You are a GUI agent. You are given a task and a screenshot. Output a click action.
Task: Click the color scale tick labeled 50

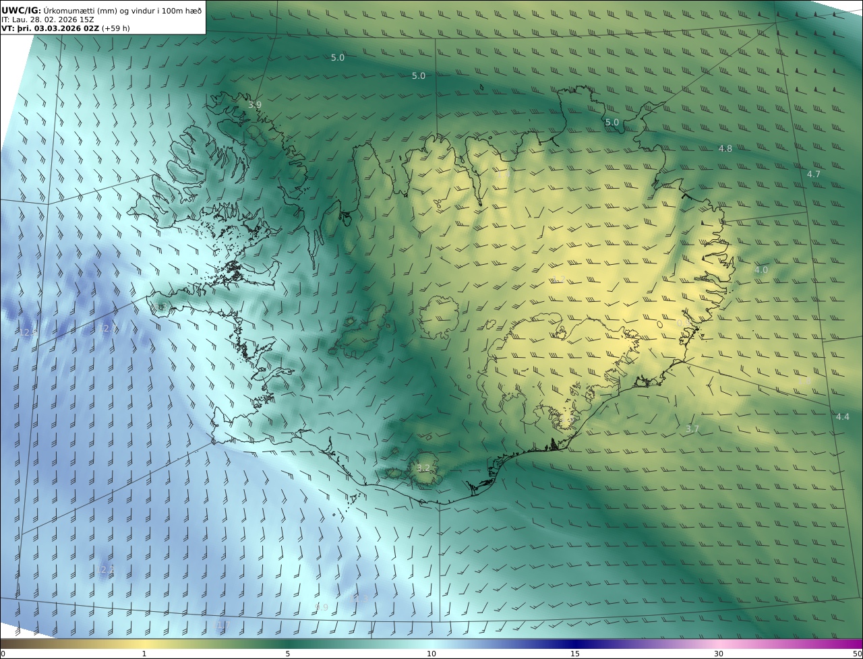pyautogui.click(x=858, y=654)
